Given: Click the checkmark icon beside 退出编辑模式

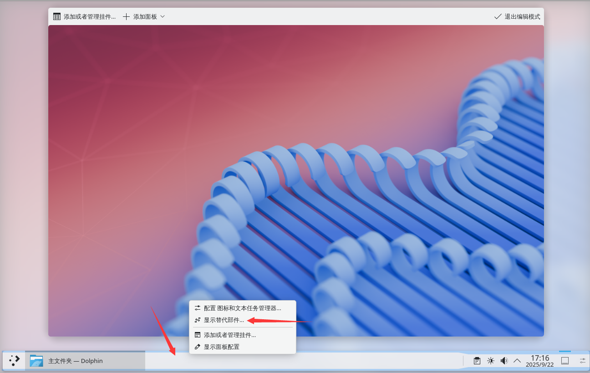Looking at the screenshot, I should click(x=498, y=16).
